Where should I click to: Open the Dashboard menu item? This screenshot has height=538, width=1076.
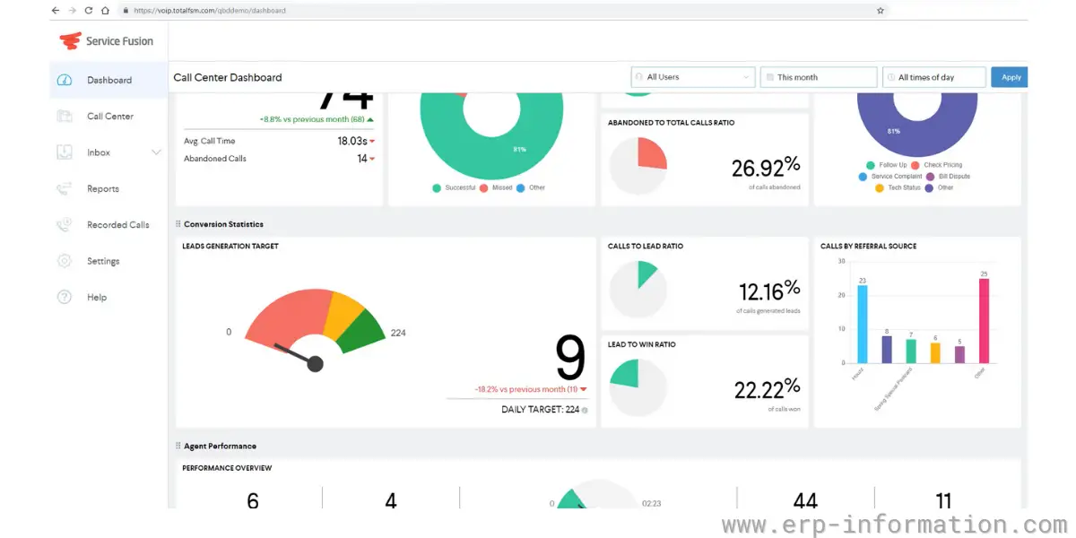tap(109, 80)
